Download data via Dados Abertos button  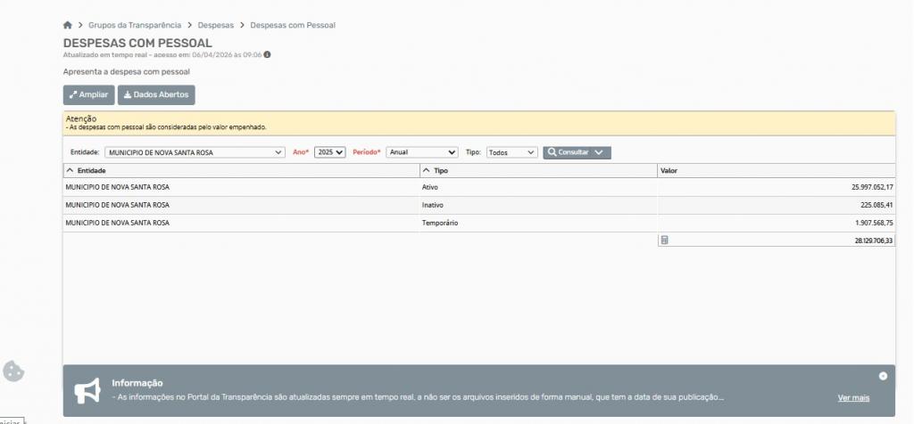(x=156, y=94)
